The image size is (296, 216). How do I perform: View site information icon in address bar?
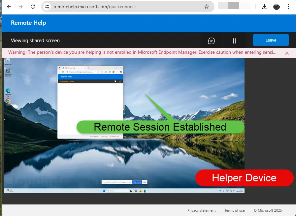point(47,7)
